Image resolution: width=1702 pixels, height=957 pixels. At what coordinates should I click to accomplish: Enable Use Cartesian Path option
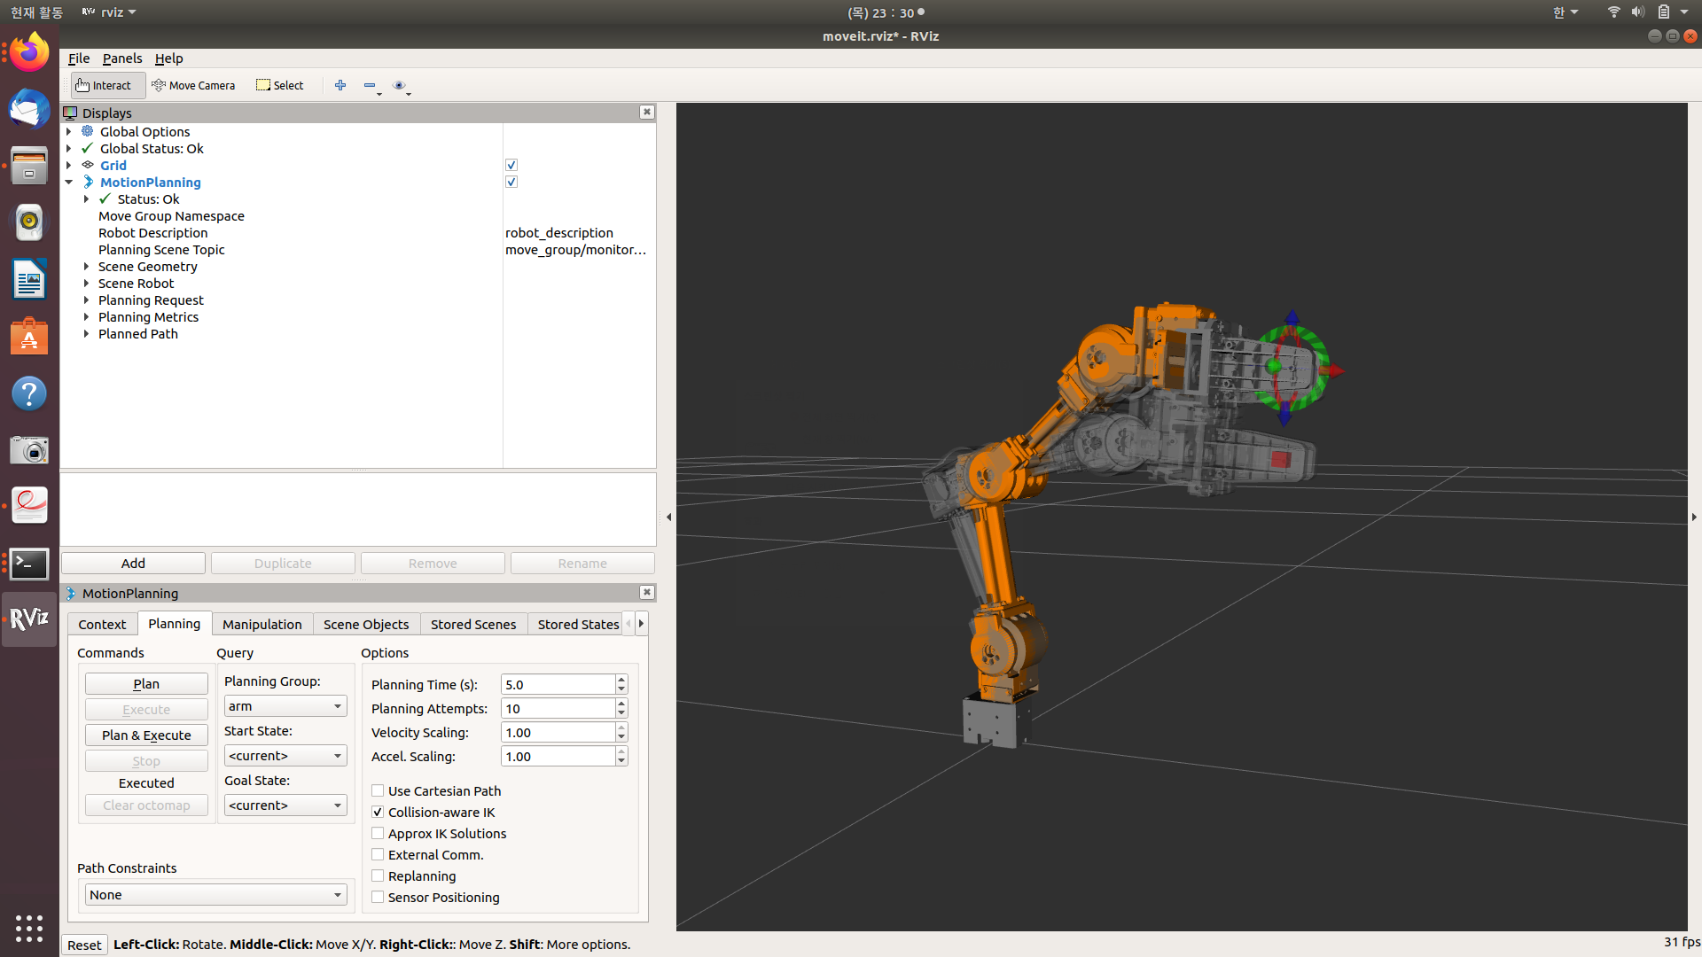pyautogui.click(x=379, y=791)
